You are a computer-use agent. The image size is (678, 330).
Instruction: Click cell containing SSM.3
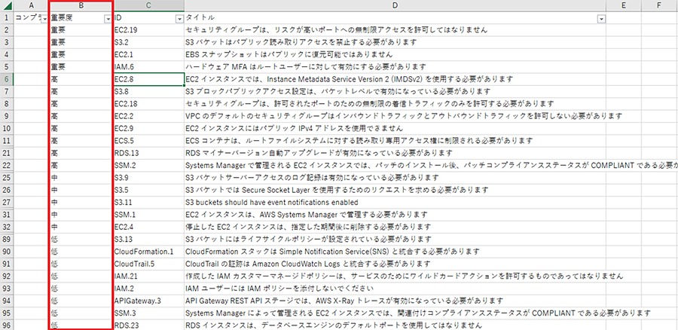pyautogui.click(x=148, y=312)
